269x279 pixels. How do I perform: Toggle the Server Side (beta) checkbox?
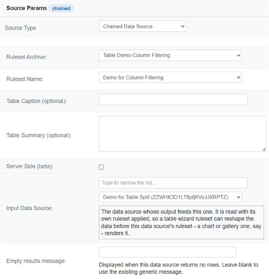point(101,167)
